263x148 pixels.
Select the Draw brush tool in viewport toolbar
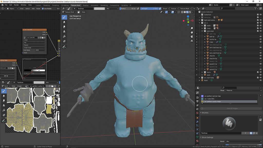coord(64,17)
